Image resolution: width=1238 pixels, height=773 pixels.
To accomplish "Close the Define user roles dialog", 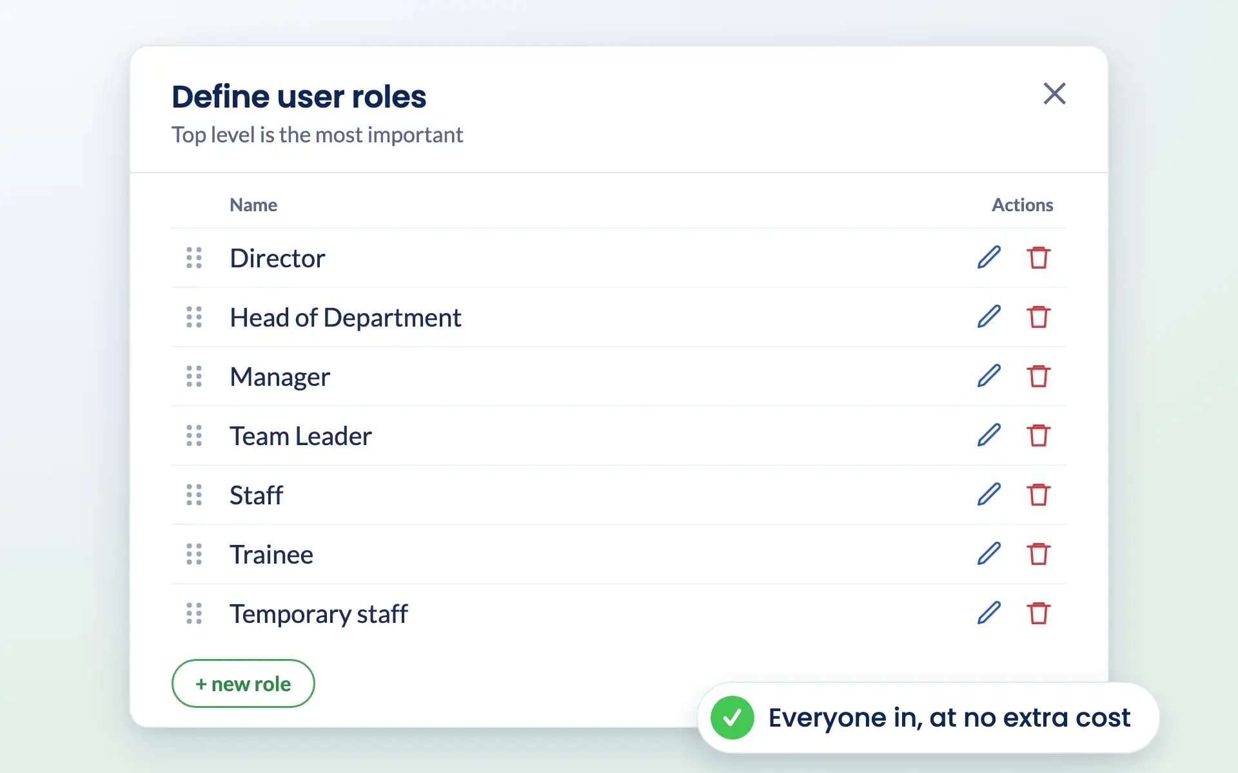I will coord(1054,93).
